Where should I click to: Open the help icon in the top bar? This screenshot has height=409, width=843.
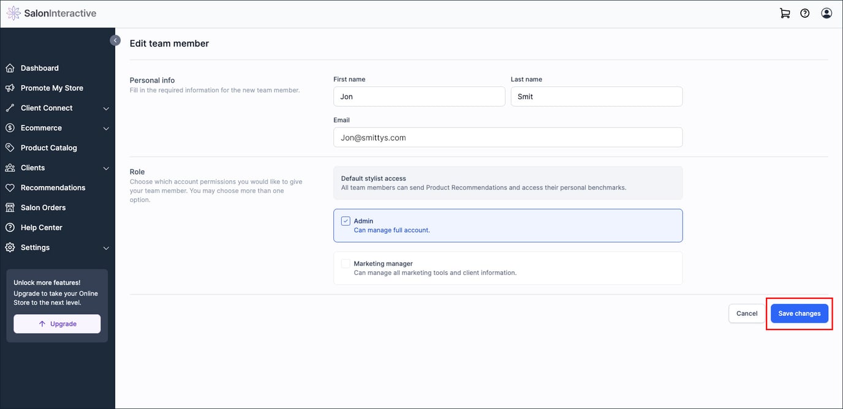[804, 12]
